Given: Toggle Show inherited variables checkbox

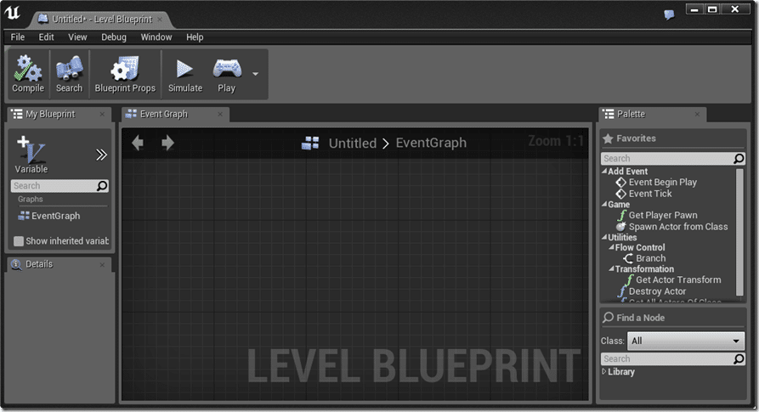Looking at the screenshot, I should pyautogui.click(x=19, y=240).
